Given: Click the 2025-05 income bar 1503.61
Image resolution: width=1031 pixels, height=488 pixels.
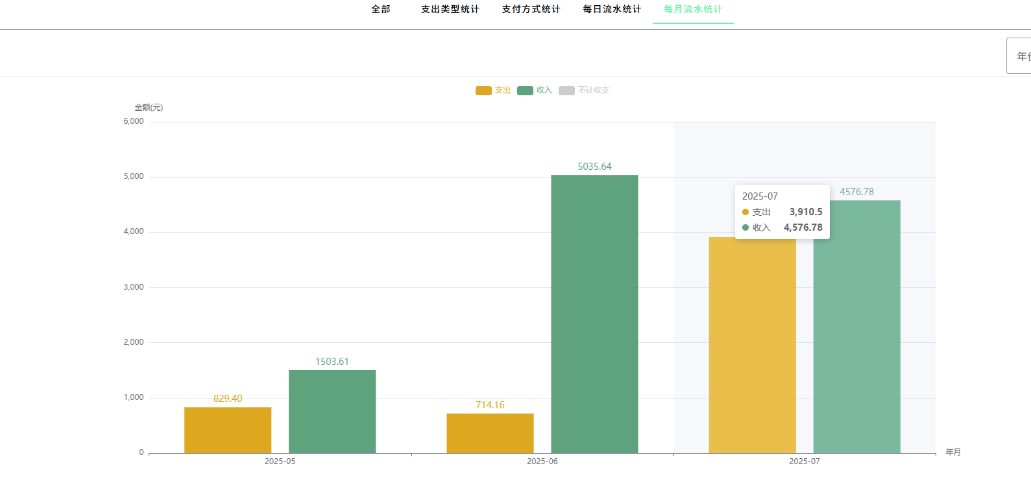Looking at the screenshot, I should [332, 412].
